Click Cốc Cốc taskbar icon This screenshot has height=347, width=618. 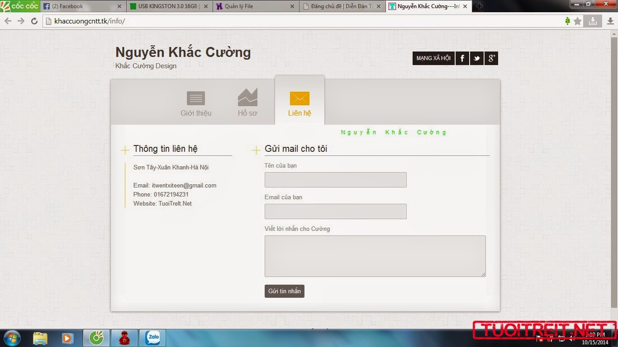(x=96, y=338)
